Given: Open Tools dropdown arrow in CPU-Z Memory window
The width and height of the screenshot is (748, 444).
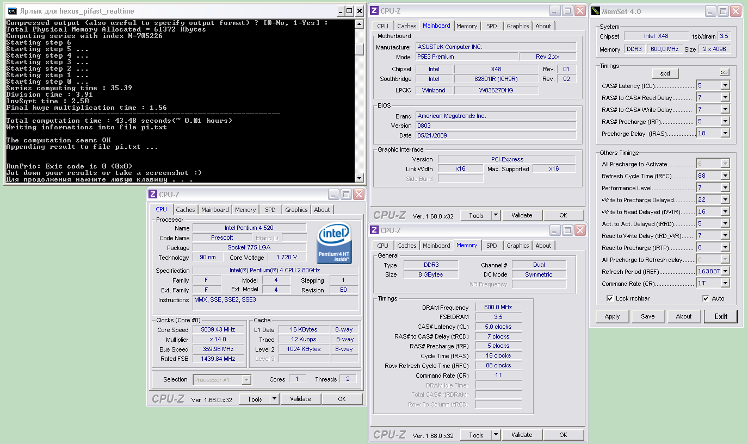Looking at the screenshot, I should [496, 435].
